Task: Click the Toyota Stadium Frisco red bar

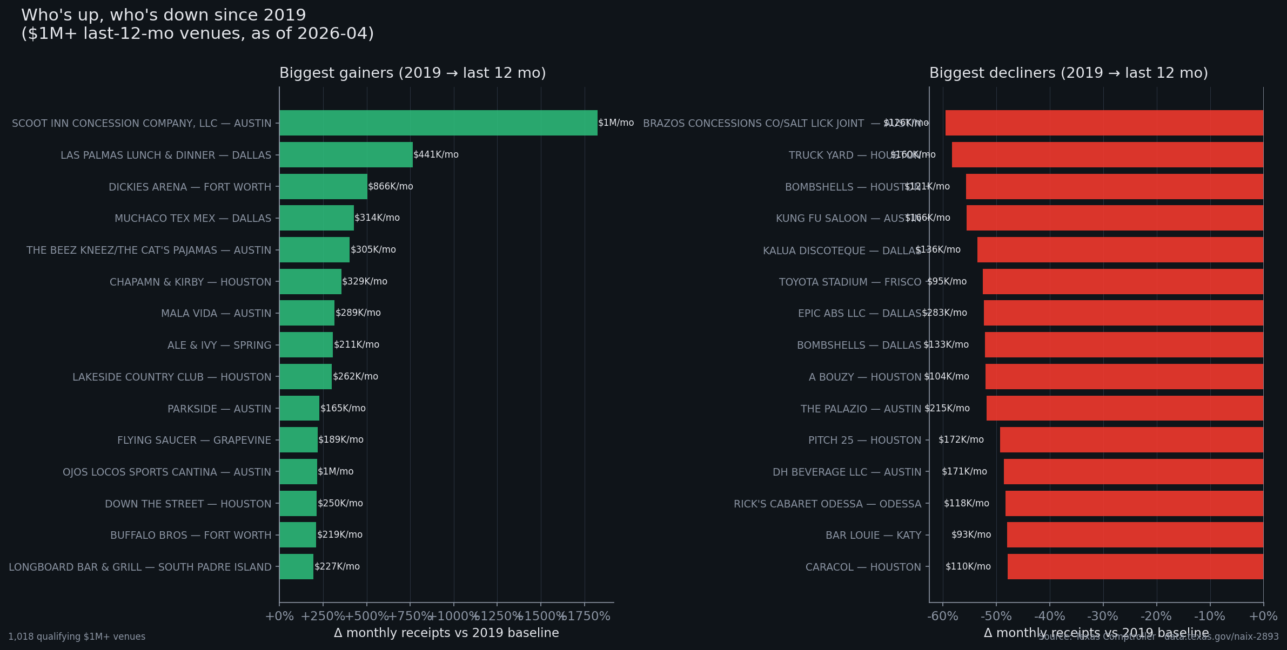Action: click(x=1123, y=281)
